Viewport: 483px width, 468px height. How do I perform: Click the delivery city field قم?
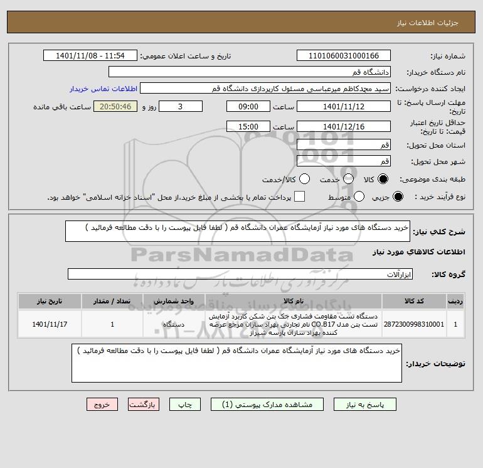pyautogui.click(x=344, y=161)
